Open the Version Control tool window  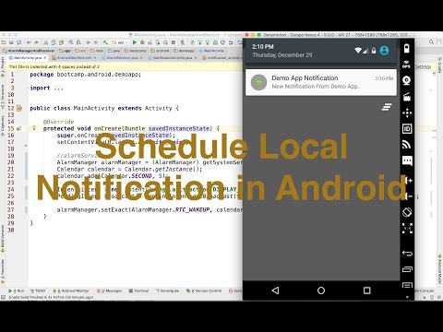pos(204,290)
